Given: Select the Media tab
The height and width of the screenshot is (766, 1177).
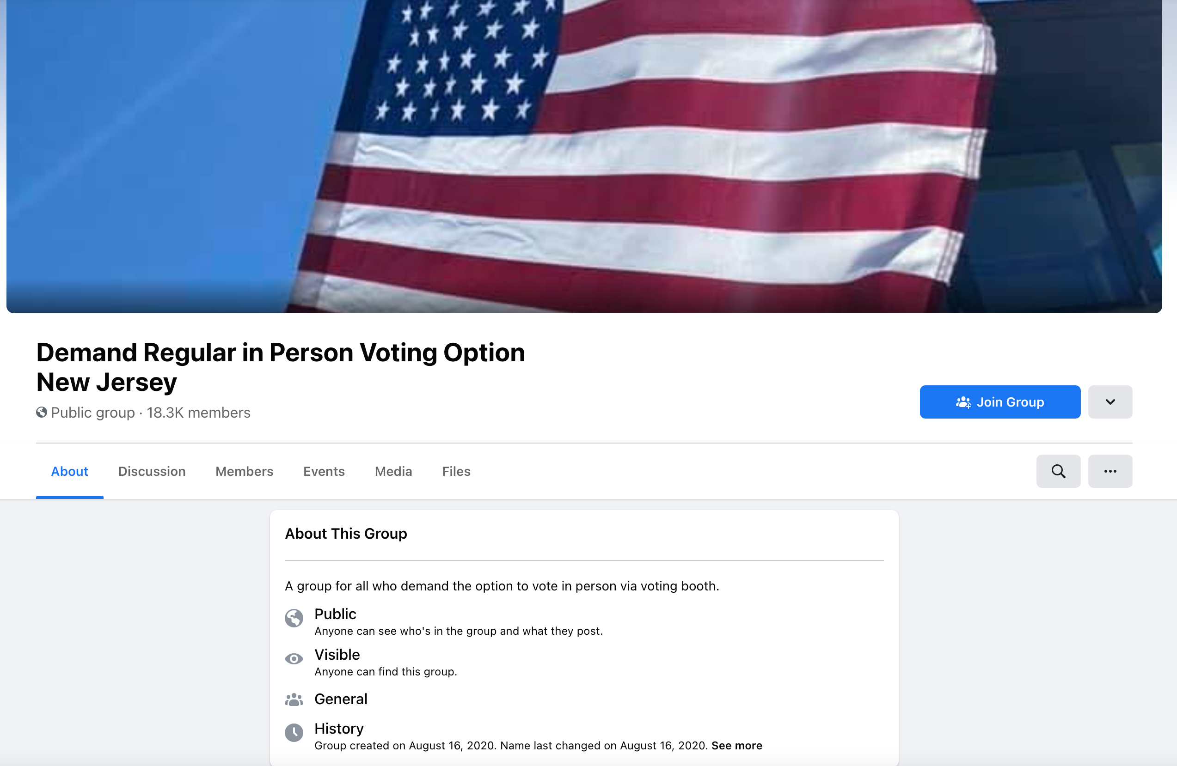Looking at the screenshot, I should (x=393, y=471).
